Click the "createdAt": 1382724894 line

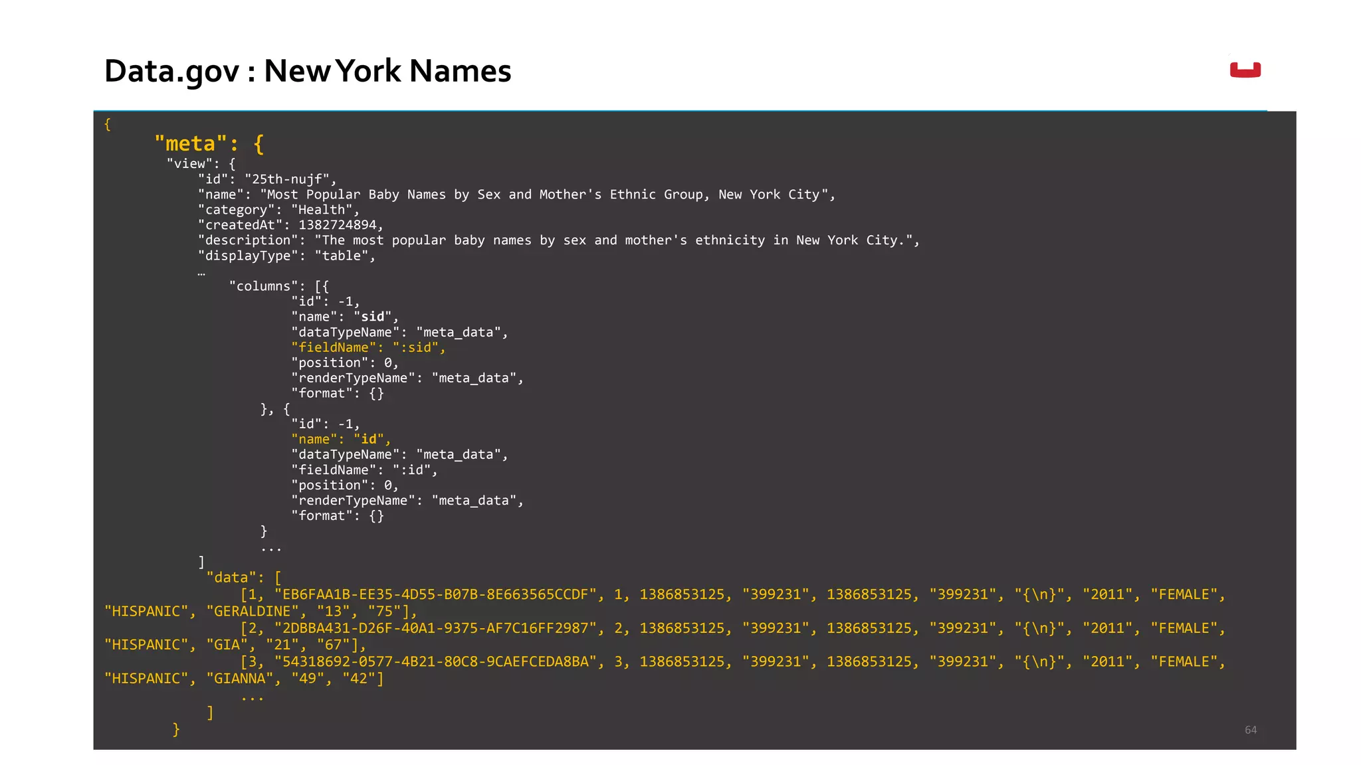(290, 225)
